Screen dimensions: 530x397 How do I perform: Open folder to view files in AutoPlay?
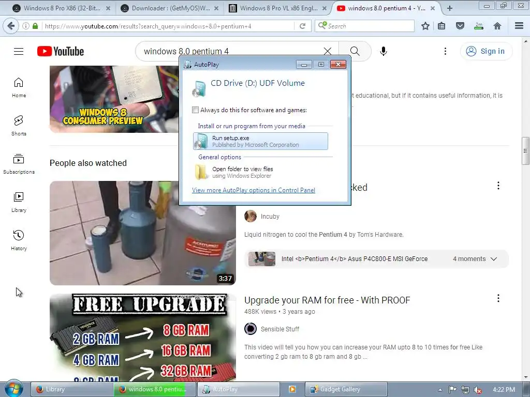[x=260, y=172]
